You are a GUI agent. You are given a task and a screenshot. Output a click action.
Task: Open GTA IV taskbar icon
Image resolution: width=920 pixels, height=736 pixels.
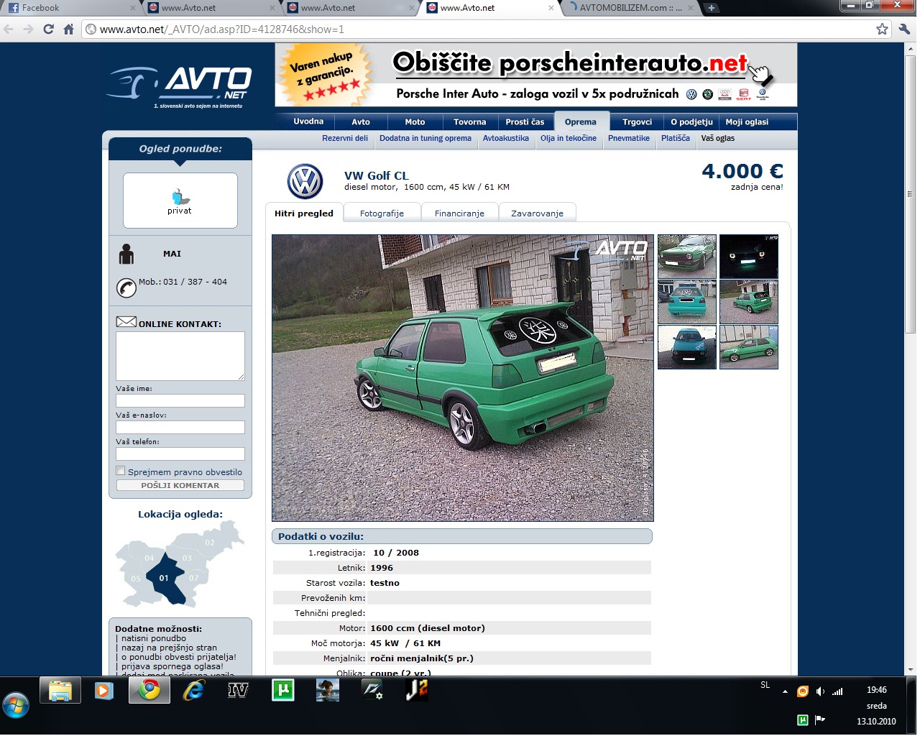[238, 691]
